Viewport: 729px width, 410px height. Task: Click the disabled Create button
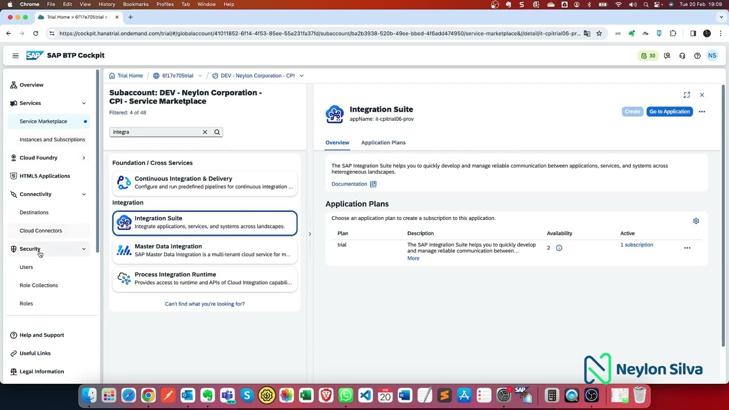coord(632,112)
